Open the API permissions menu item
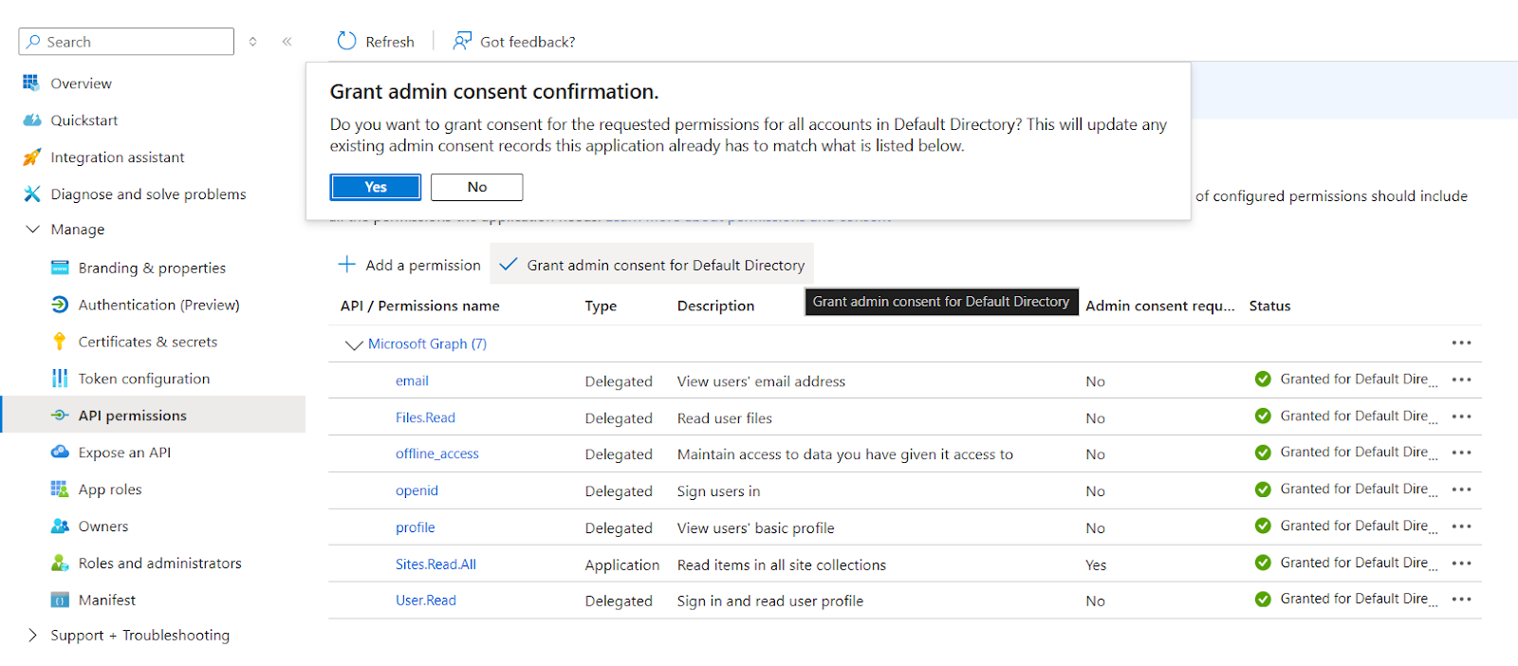This screenshot has width=1518, height=666. point(133,416)
